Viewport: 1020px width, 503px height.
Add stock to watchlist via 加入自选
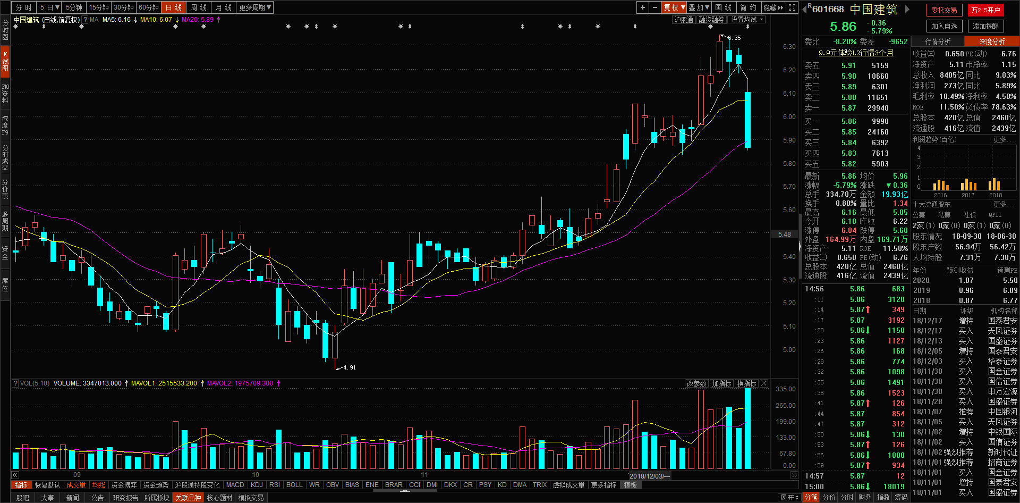(x=944, y=26)
